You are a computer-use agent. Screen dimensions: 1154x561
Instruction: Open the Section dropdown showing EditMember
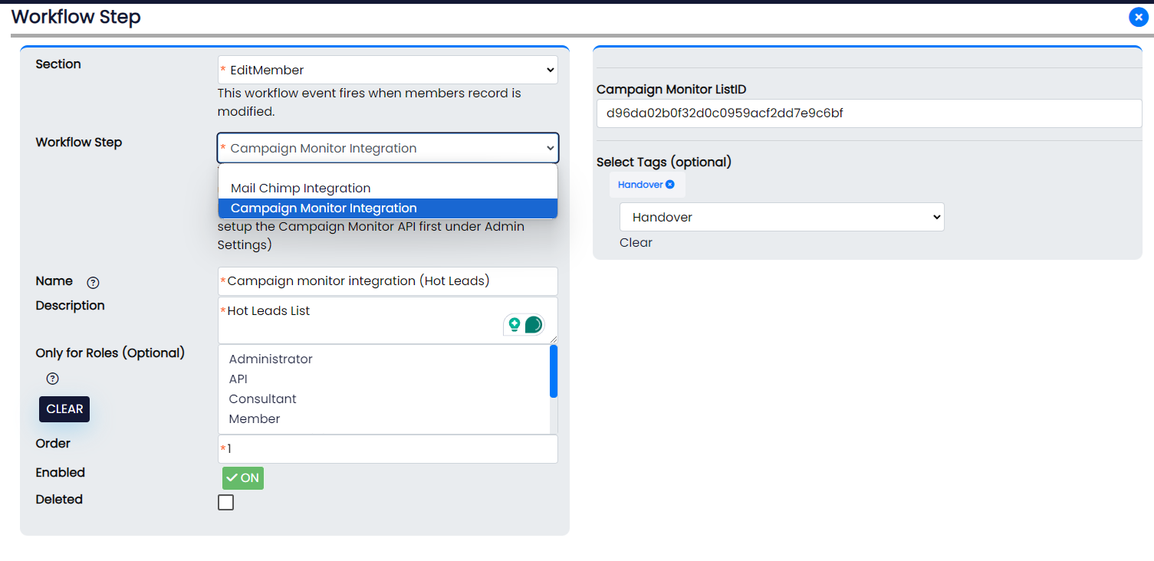(388, 70)
